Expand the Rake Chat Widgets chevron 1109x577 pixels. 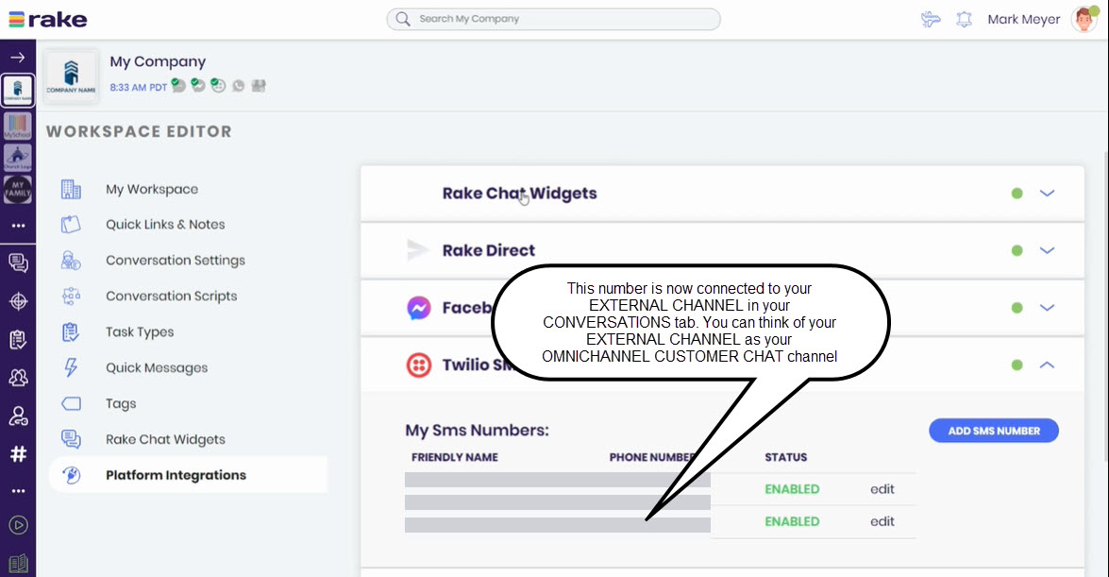(x=1047, y=194)
